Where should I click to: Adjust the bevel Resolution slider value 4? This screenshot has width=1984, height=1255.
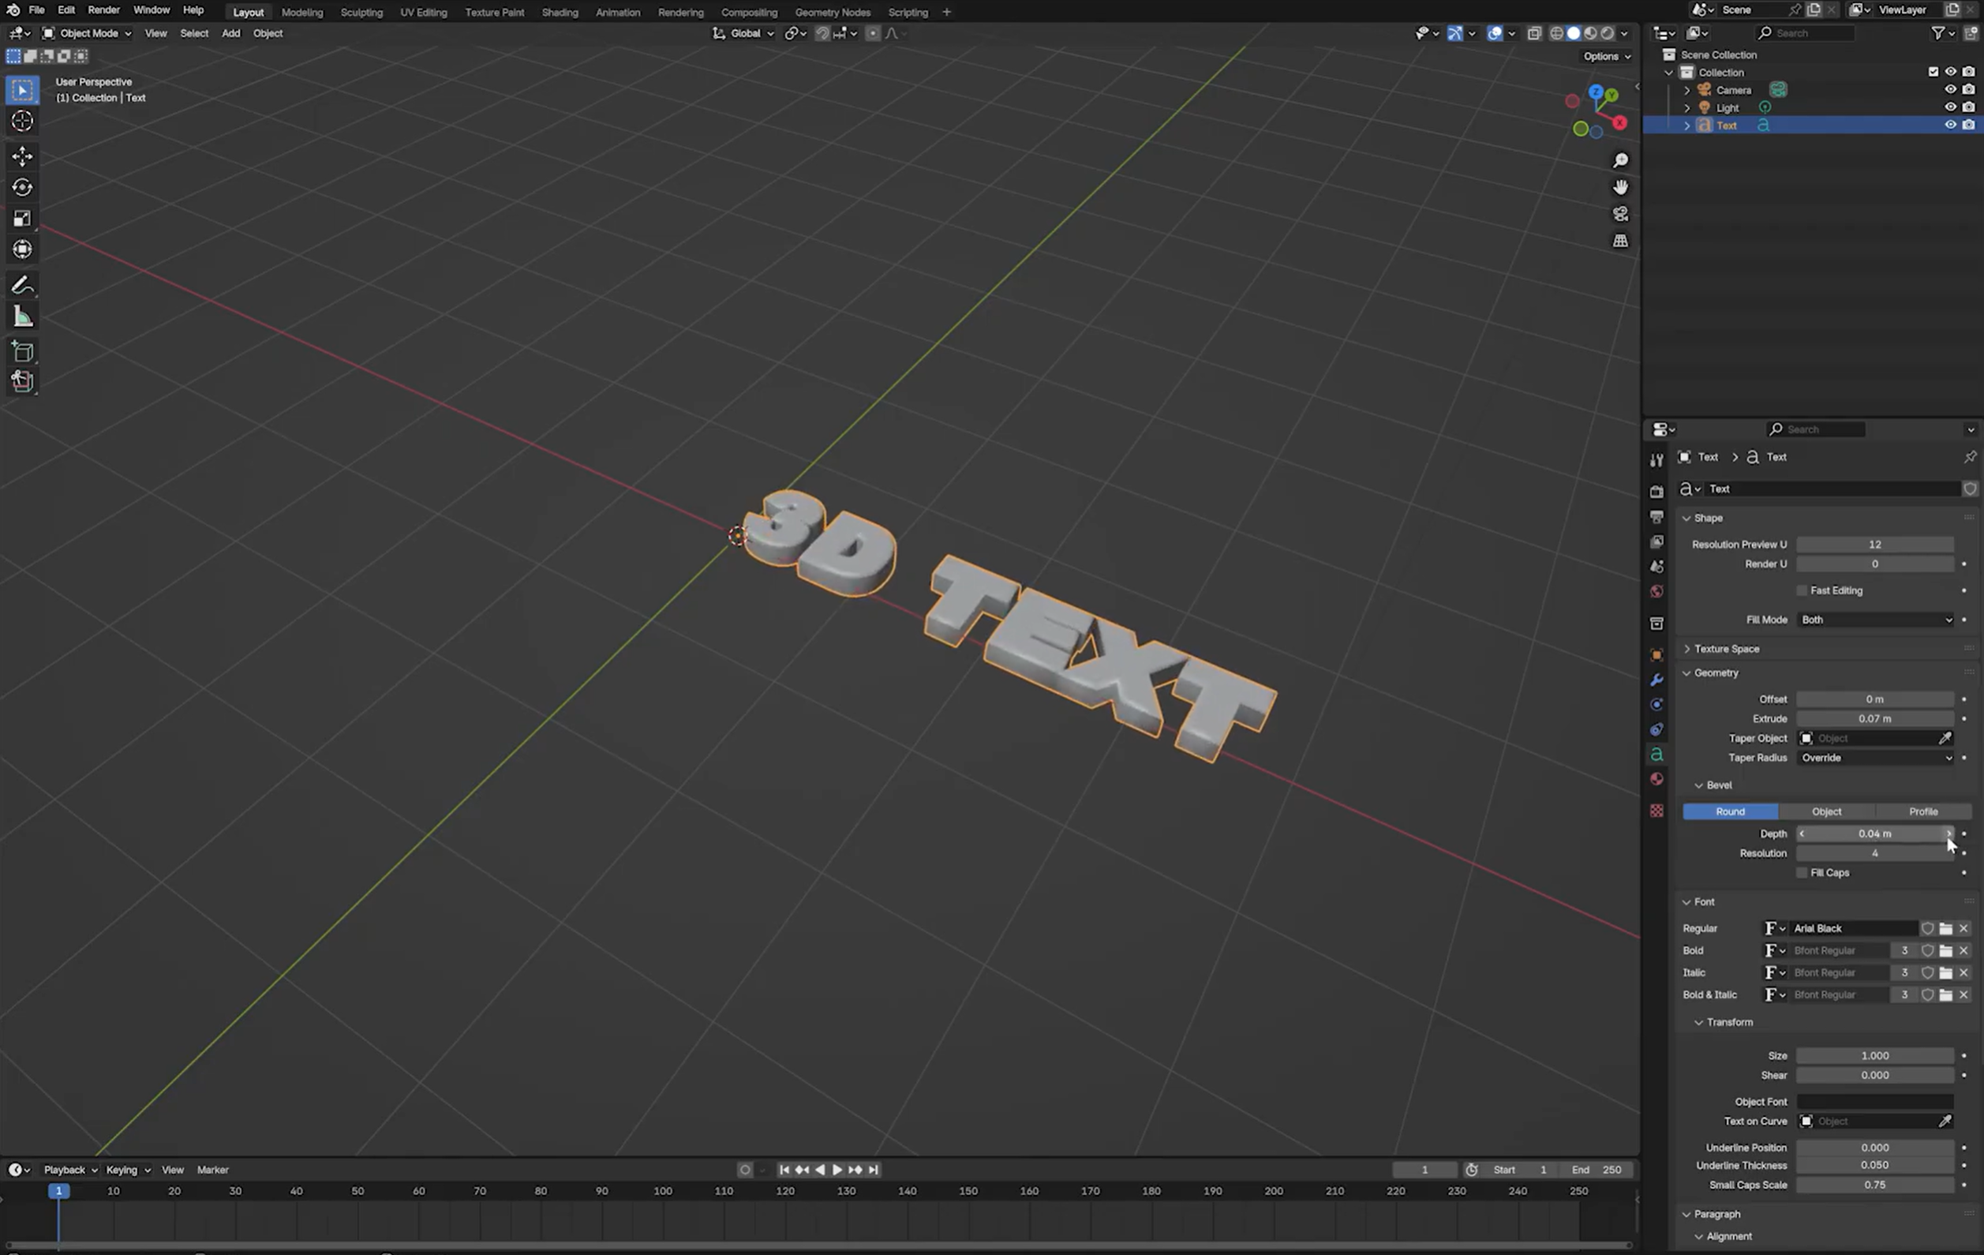[1875, 853]
